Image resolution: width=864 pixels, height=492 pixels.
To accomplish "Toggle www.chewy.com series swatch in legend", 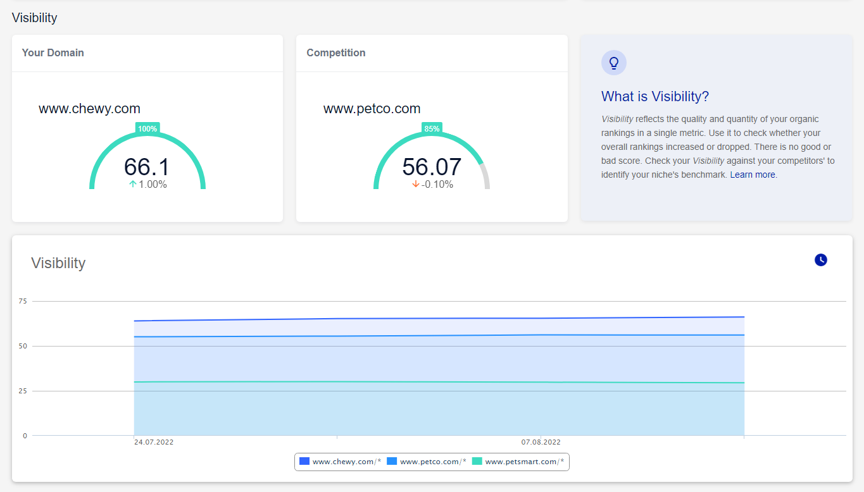I will tap(304, 462).
